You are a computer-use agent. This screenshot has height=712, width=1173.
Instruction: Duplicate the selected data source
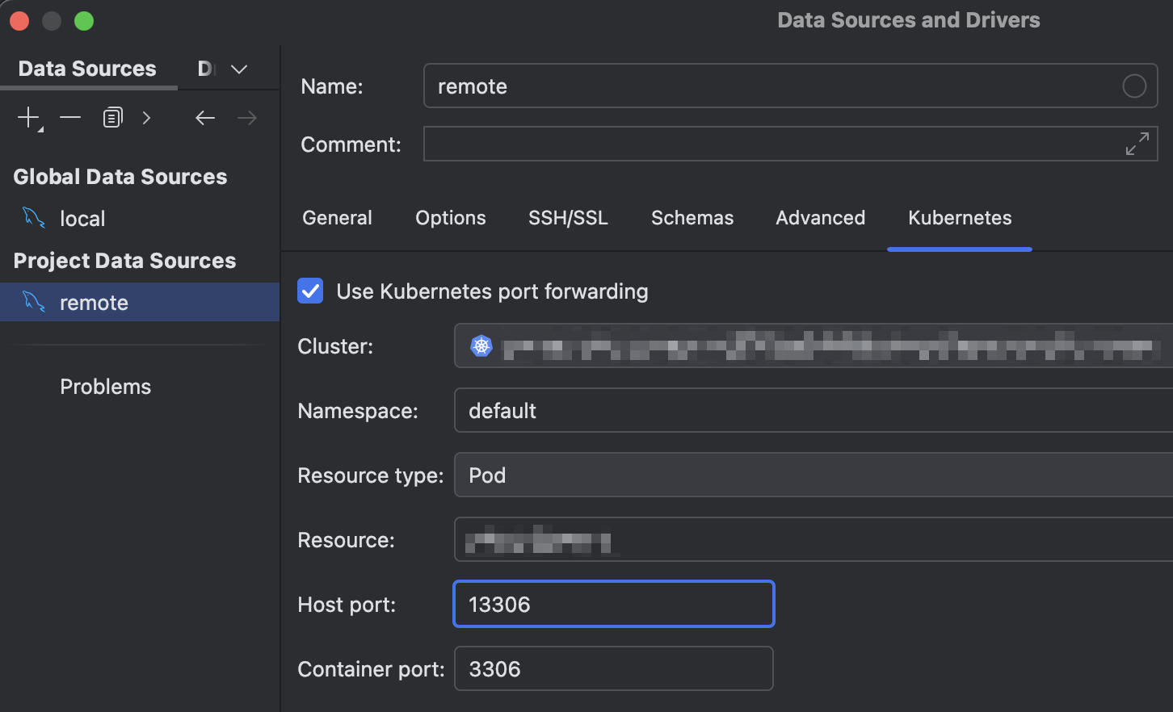[x=112, y=118]
